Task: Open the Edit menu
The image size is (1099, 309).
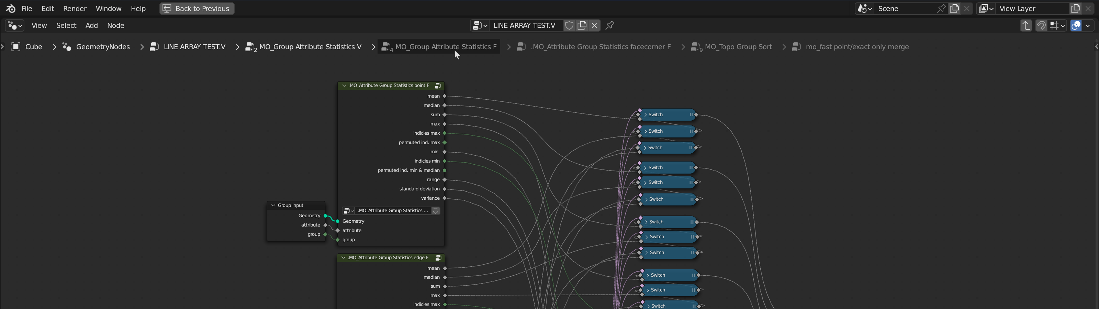Action: (x=48, y=9)
